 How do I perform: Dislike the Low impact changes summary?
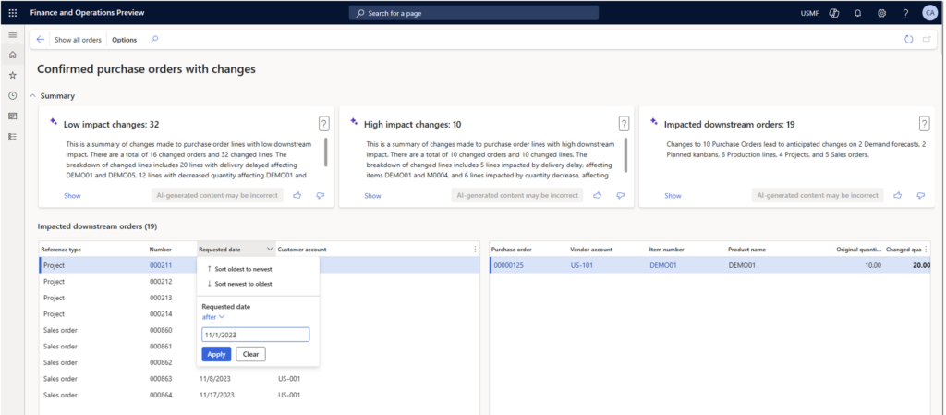click(x=321, y=195)
